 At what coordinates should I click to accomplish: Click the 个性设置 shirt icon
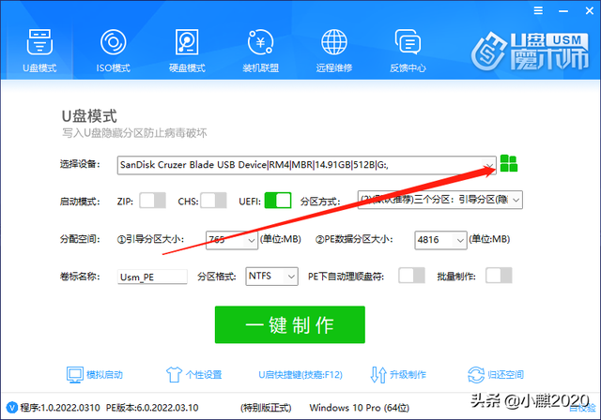coord(174,374)
